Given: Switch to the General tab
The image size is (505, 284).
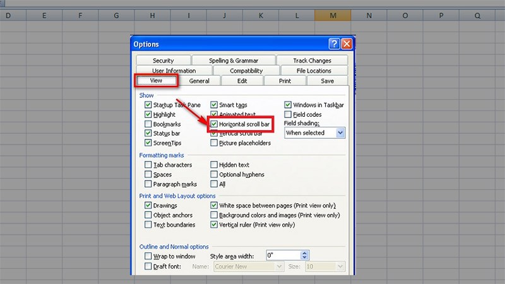Looking at the screenshot, I should click(199, 81).
